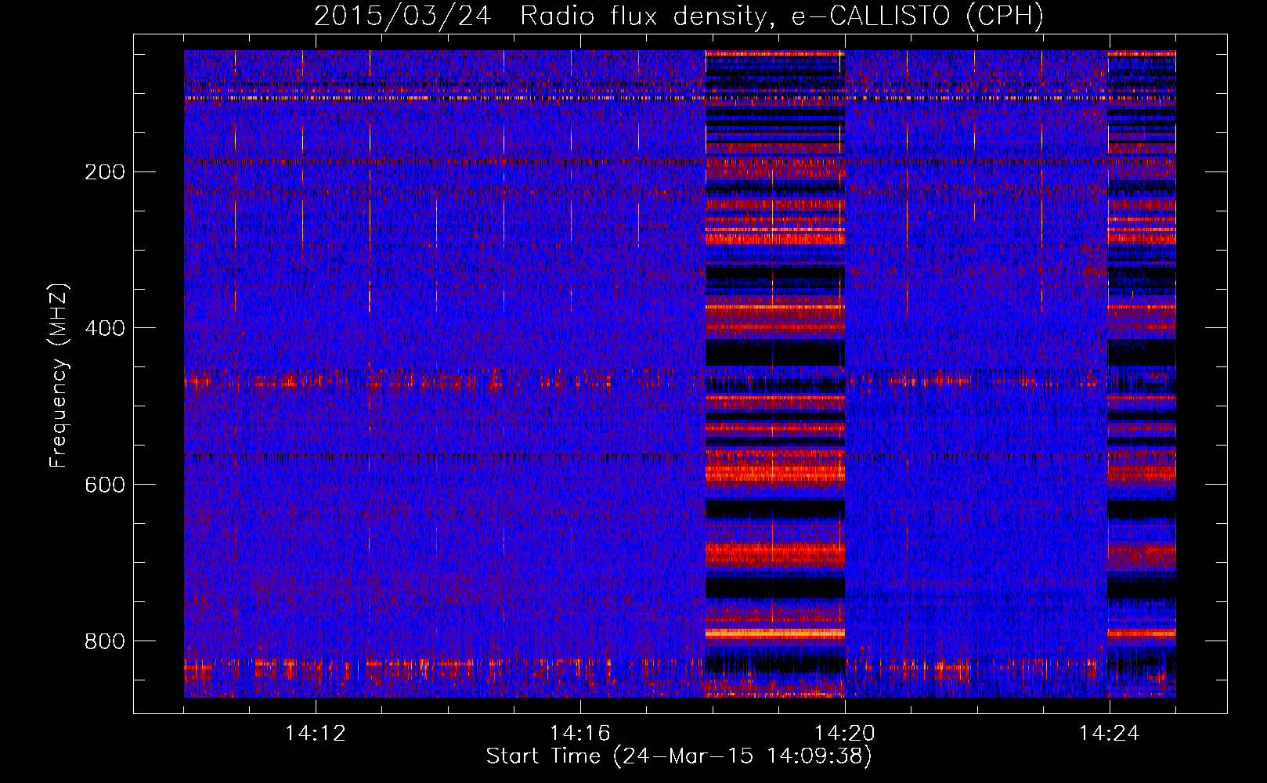
Task: Select the 14:24 time tick label
Action: point(1110,734)
